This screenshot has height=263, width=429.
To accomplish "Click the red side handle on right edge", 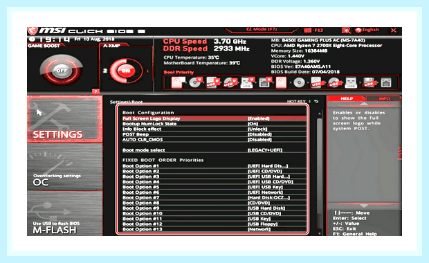I will (x=400, y=154).
